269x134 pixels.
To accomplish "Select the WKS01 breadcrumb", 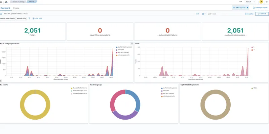I will [31, 2].
